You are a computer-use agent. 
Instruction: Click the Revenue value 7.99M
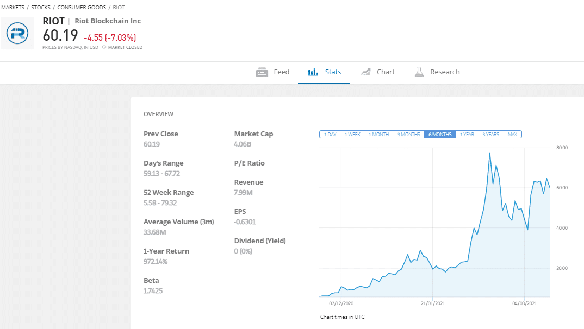(x=243, y=193)
